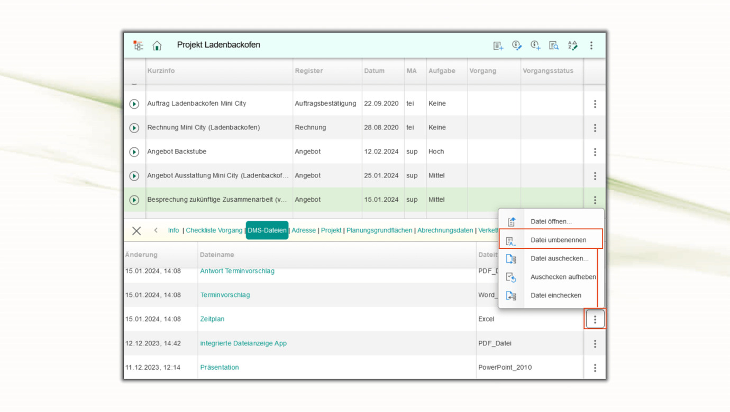Click the A-Z sort edit icon

click(x=572, y=46)
